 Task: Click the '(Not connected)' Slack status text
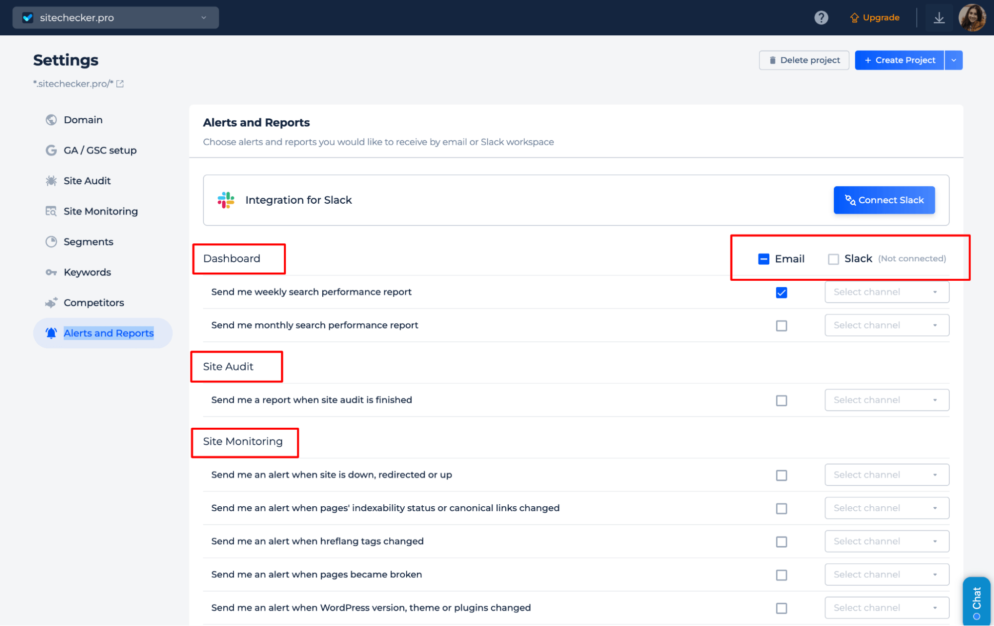coord(912,259)
